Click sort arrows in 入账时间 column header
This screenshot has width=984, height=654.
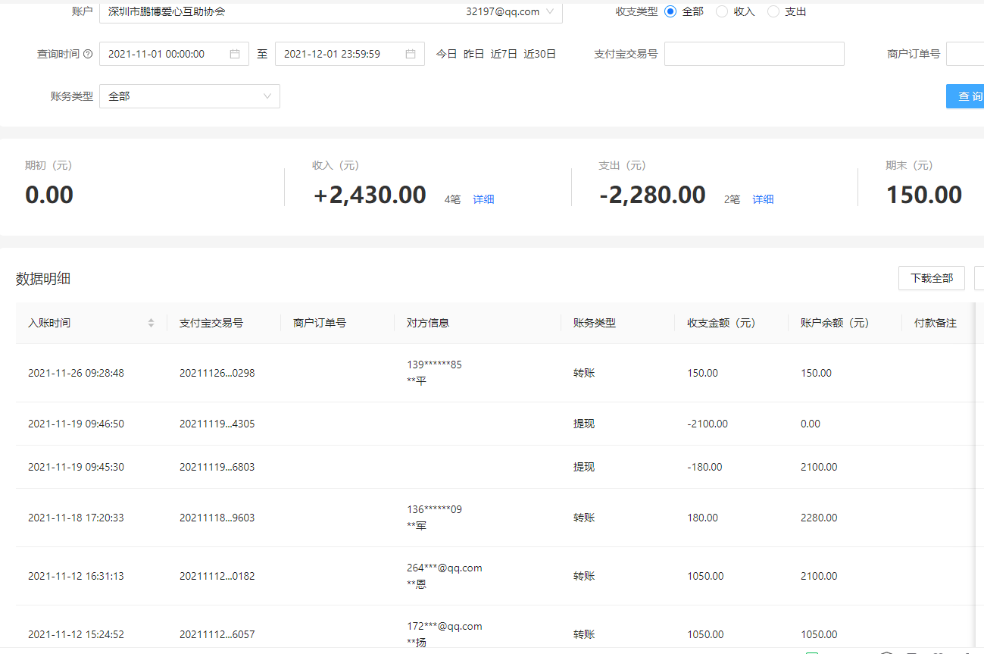(151, 323)
